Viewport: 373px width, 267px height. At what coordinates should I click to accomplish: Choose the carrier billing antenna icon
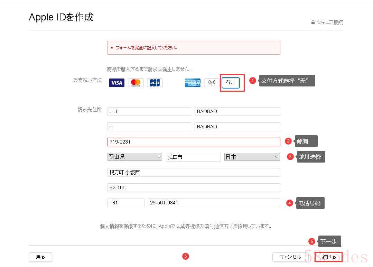(x=212, y=83)
